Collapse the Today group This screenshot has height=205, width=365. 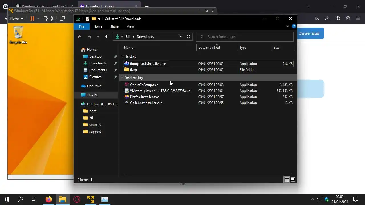point(122,56)
